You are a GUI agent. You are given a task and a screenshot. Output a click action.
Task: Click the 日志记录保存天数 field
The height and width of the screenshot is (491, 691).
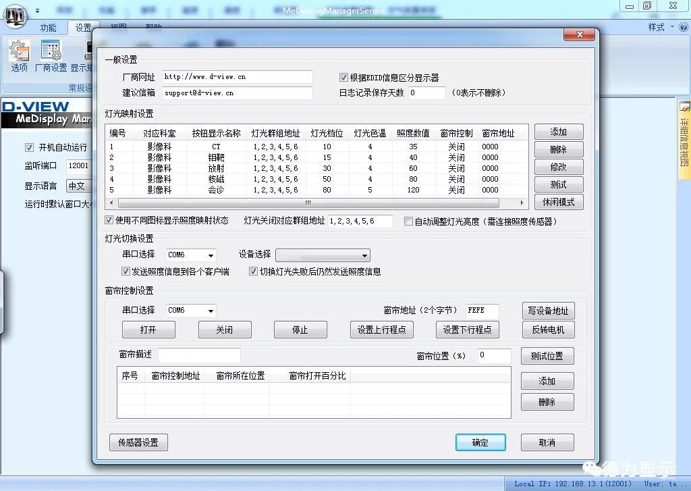426,93
